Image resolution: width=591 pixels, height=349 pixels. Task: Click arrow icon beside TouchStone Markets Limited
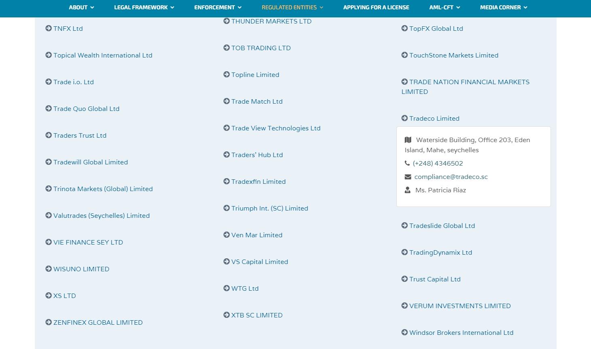click(x=405, y=55)
